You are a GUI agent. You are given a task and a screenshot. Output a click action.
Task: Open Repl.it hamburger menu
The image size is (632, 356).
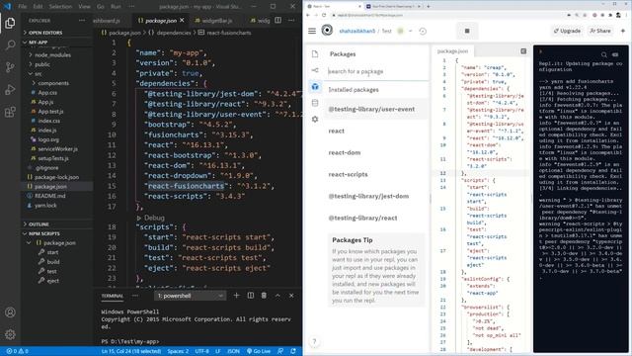click(x=312, y=31)
